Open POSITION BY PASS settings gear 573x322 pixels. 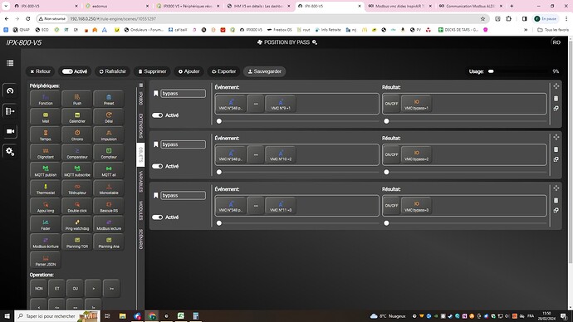click(315, 42)
